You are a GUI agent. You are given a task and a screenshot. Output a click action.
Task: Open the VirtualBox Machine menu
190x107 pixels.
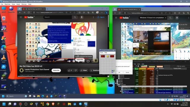[7, 4]
